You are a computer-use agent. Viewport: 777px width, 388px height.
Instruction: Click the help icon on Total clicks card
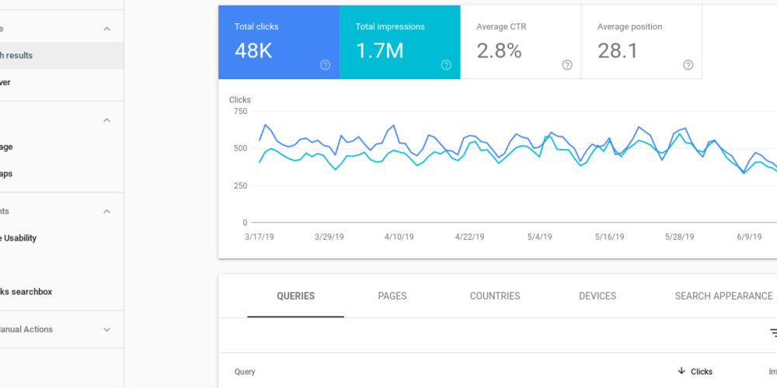(326, 65)
